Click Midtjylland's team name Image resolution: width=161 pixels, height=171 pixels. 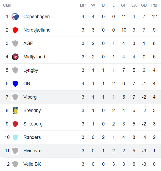[34, 57]
